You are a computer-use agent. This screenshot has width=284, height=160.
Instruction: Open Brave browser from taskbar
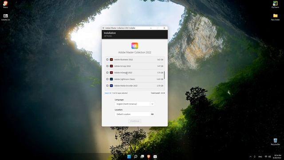pos(149,156)
